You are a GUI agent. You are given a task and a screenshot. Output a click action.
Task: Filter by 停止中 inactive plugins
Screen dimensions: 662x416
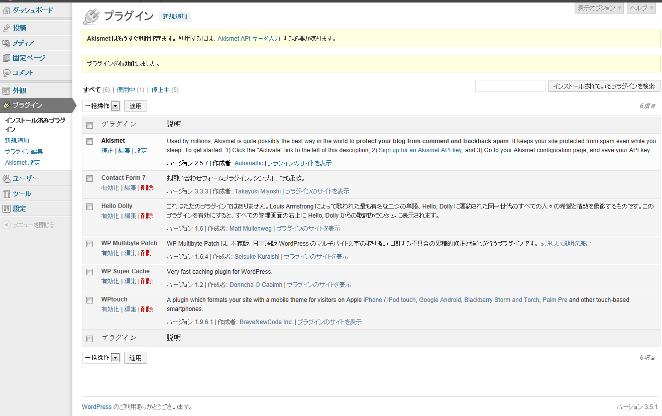click(x=160, y=90)
